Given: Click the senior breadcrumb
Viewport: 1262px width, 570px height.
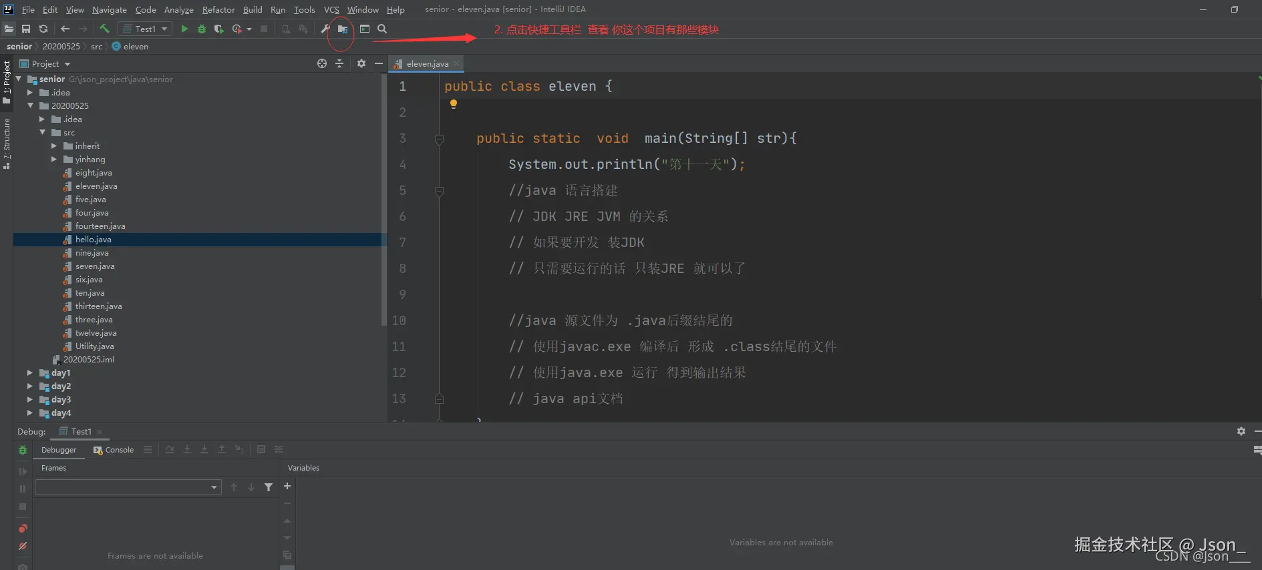Looking at the screenshot, I should click(19, 46).
